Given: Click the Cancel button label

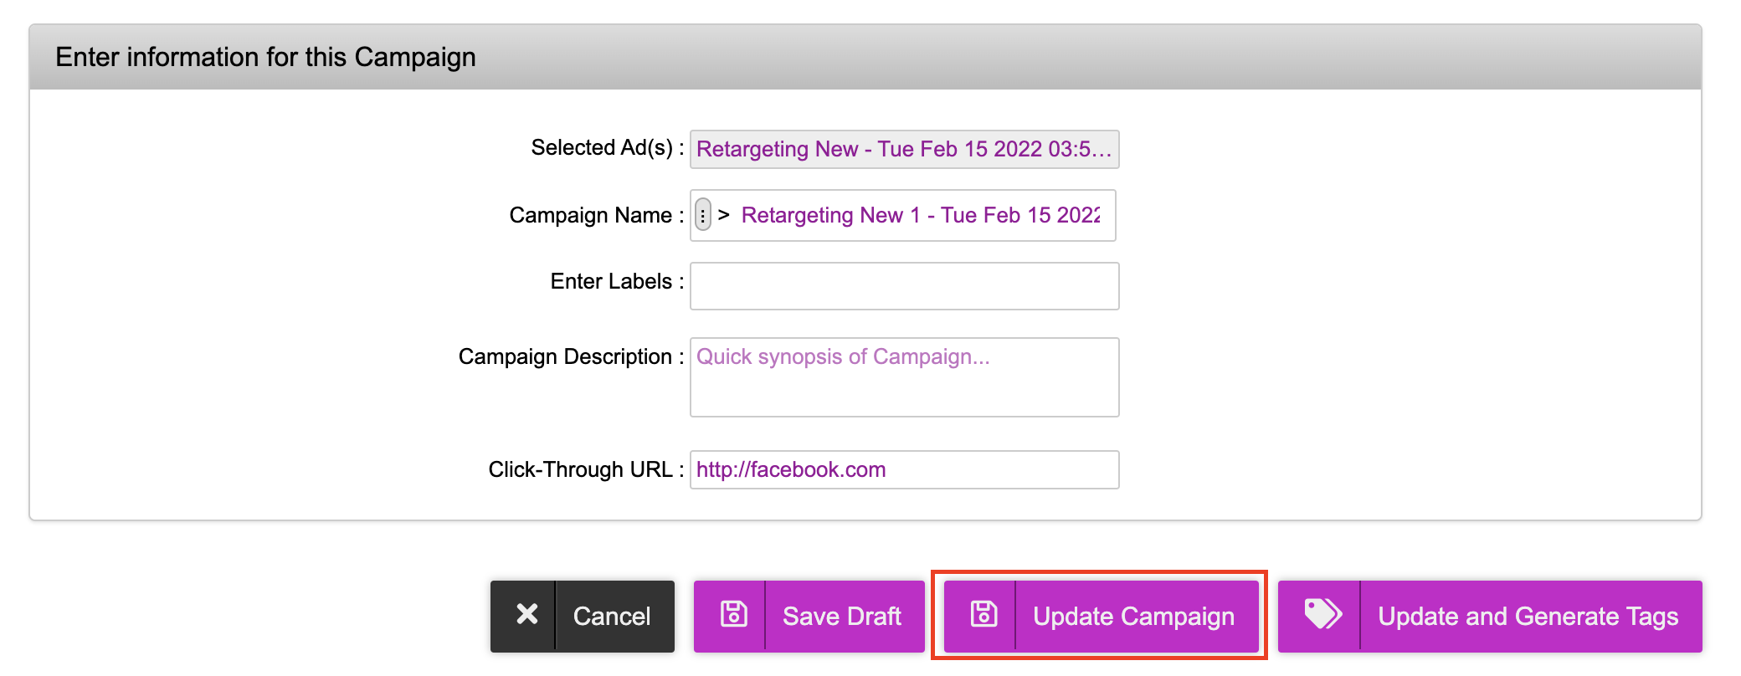Looking at the screenshot, I should point(612,617).
